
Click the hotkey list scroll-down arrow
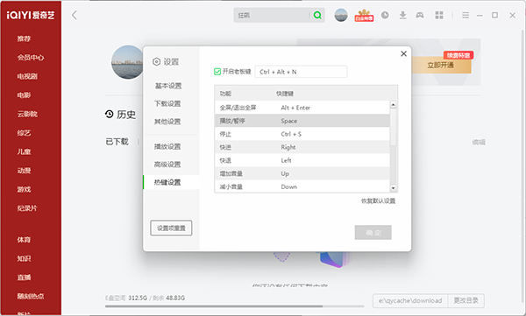click(x=393, y=188)
